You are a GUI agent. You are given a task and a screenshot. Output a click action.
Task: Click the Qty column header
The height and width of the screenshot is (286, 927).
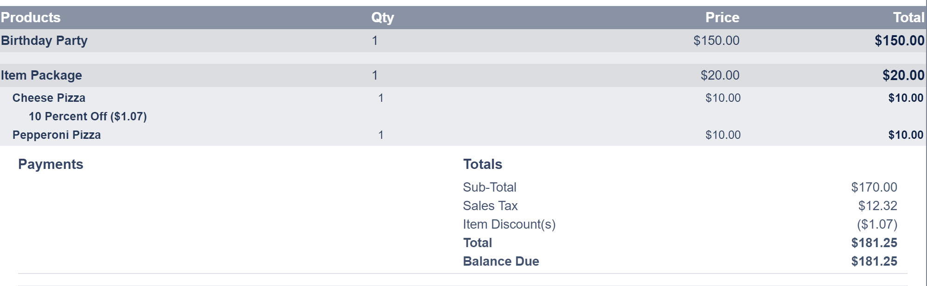tap(382, 18)
